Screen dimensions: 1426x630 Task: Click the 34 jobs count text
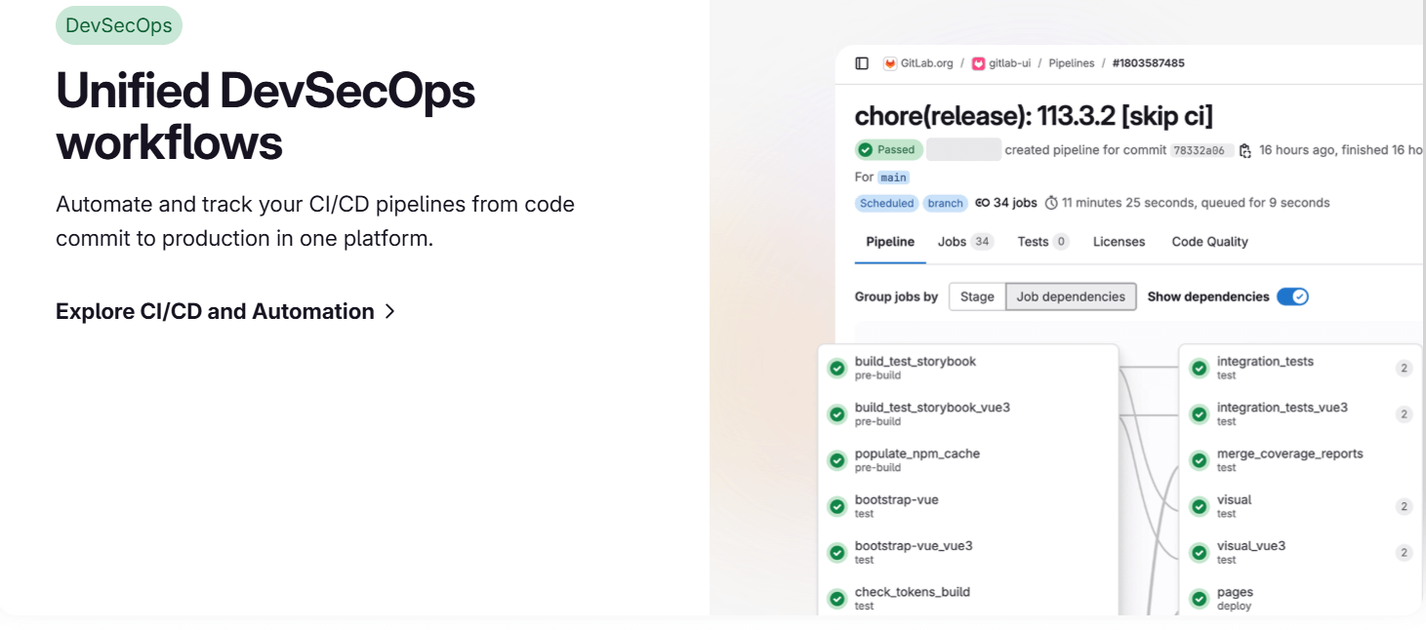tap(1015, 203)
